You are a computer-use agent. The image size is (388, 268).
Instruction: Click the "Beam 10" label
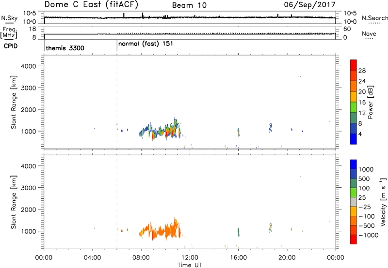click(189, 5)
